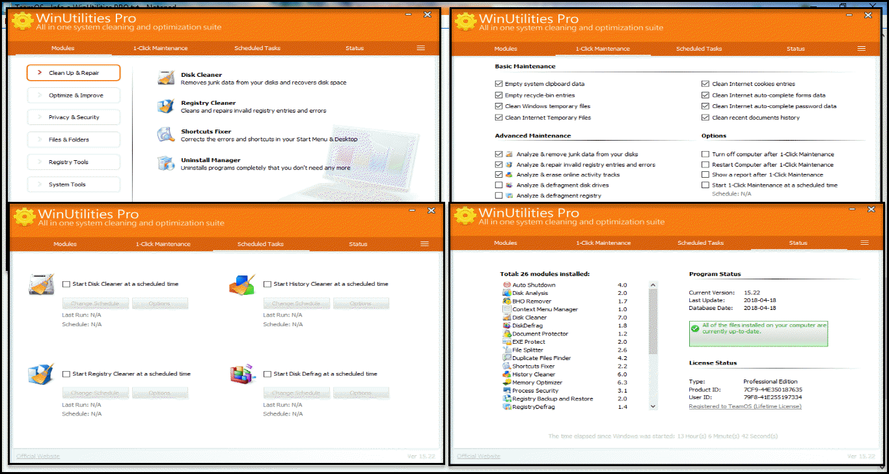
Task: Launch Registry Cleaner icon in the Modules window
Action: coord(165,107)
